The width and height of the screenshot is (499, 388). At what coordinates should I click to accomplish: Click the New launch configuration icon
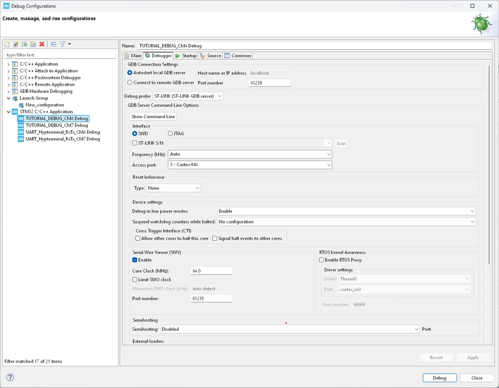[7, 44]
